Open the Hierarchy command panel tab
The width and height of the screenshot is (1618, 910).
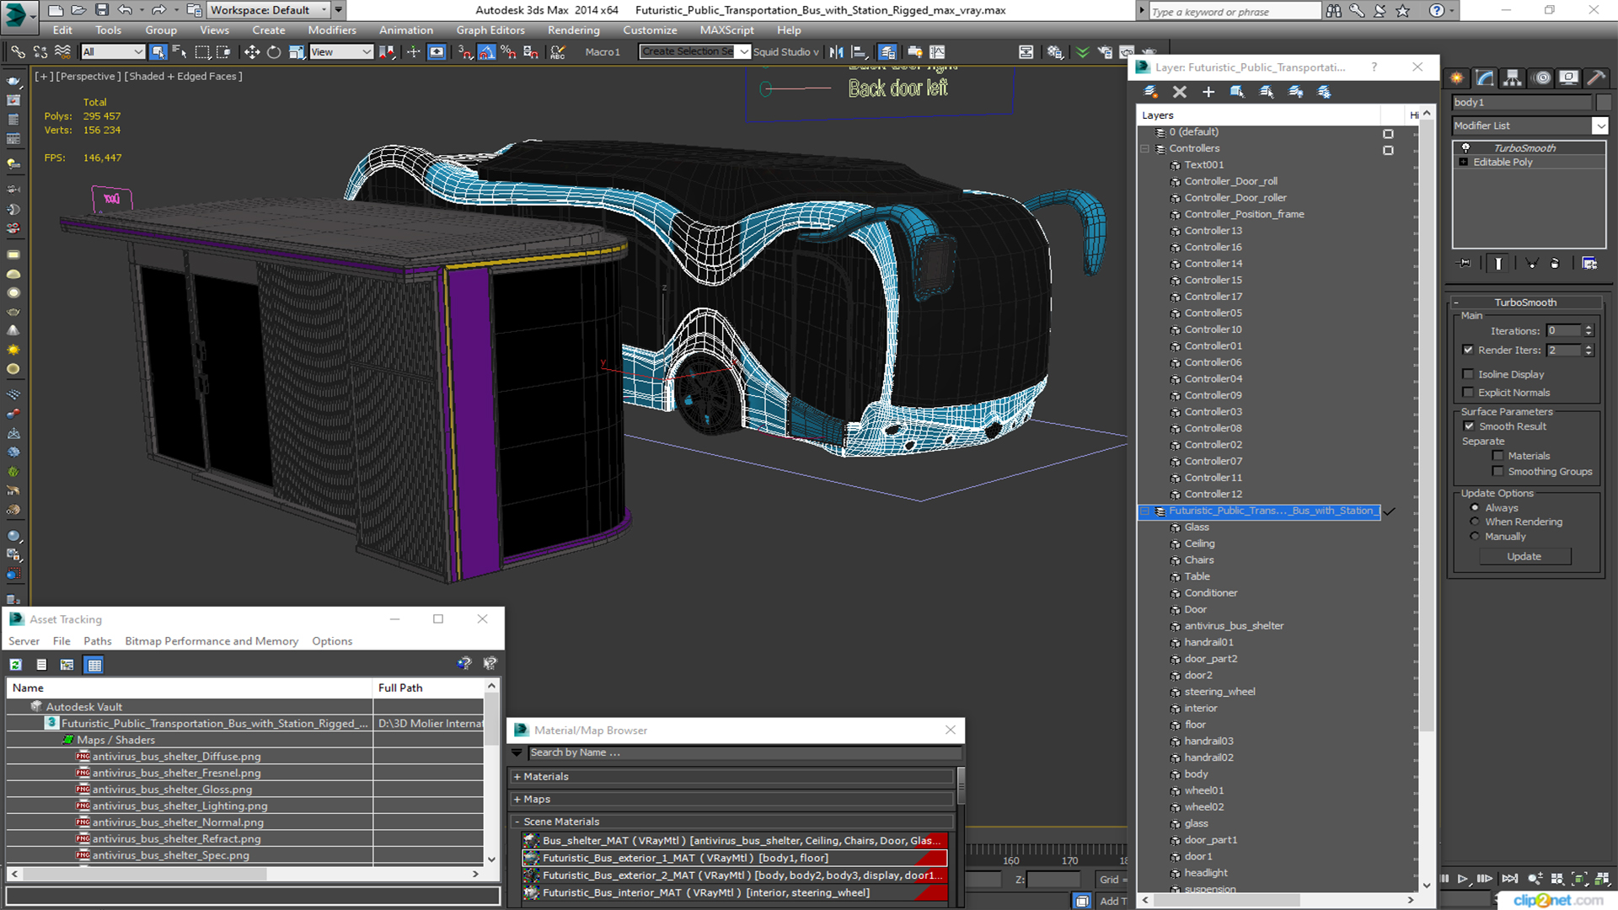pos(1513,78)
